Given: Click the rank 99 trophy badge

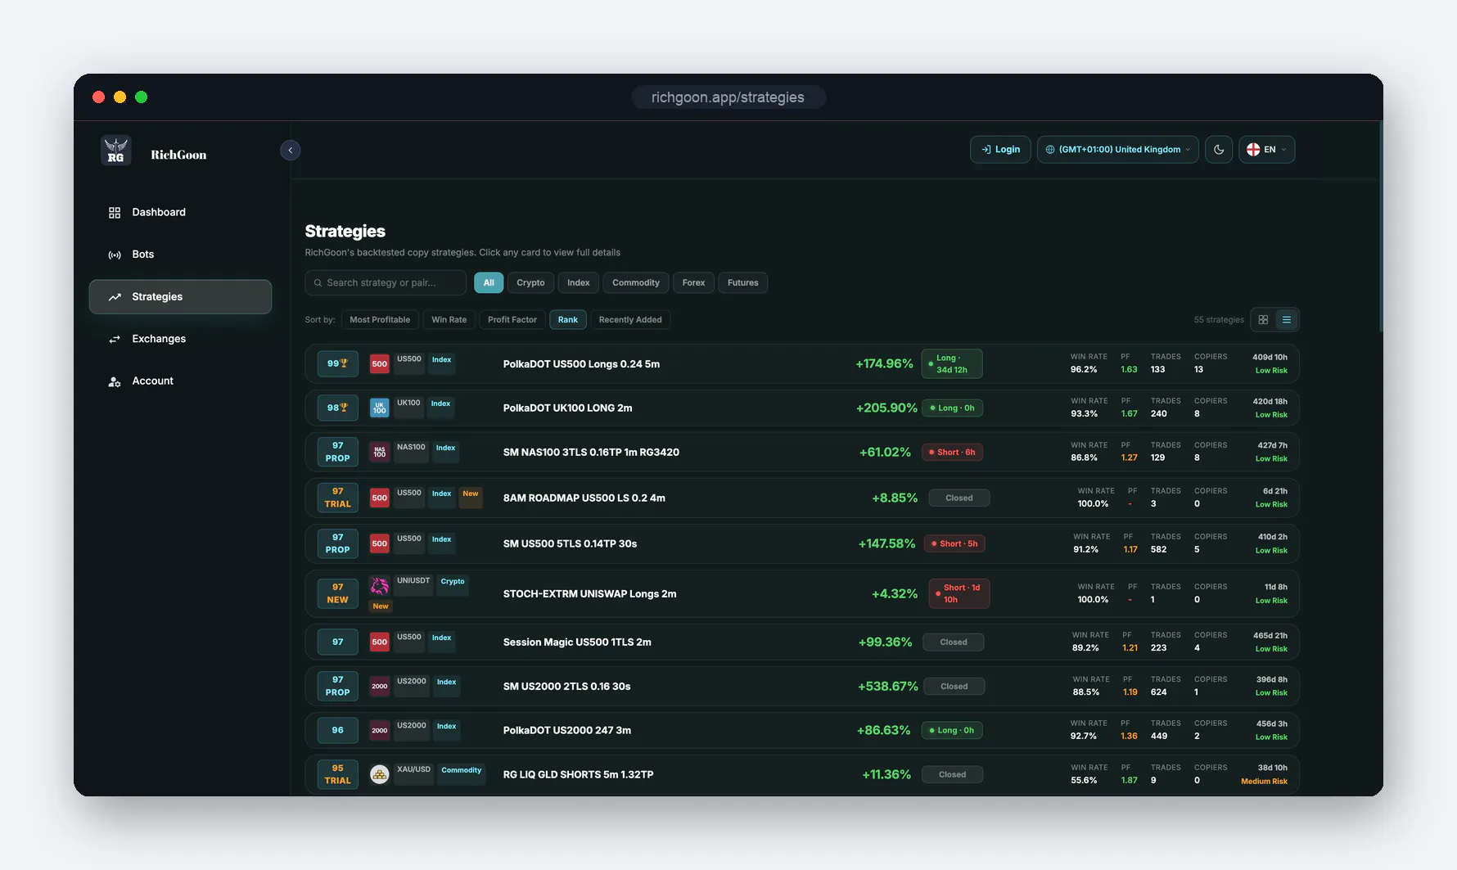Looking at the screenshot, I should (337, 364).
